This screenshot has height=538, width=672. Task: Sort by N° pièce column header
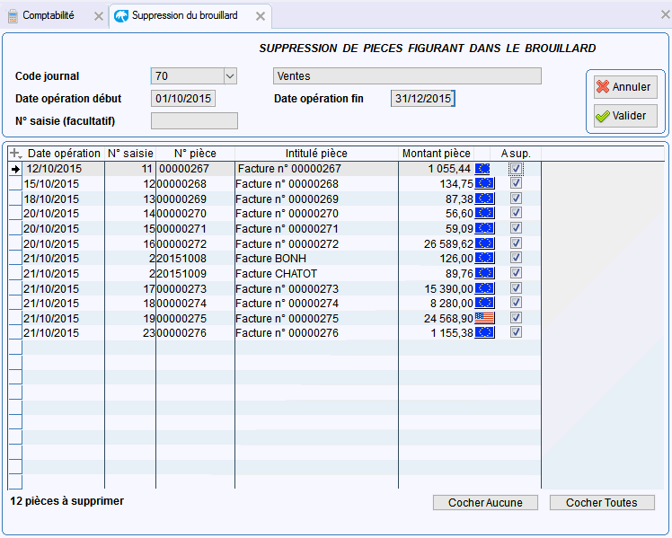point(195,154)
